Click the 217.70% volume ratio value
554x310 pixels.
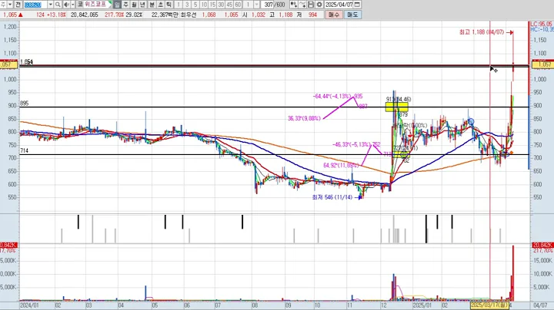pos(114,15)
